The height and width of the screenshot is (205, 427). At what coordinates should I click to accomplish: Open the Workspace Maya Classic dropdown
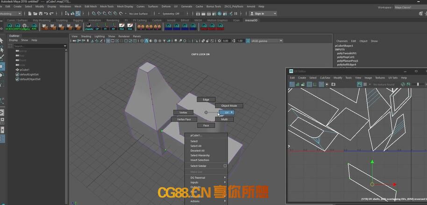tap(410, 7)
